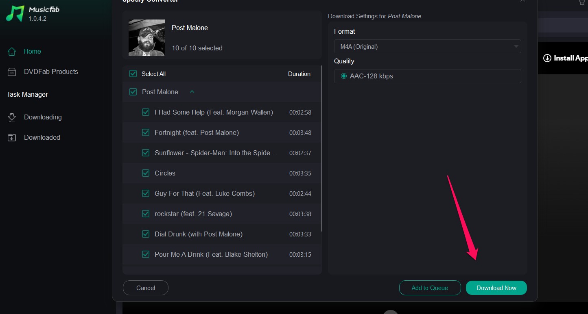Click the MusicFab logo icon
The width and height of the screenshot is (588, 314).
(x=15, y=13)
